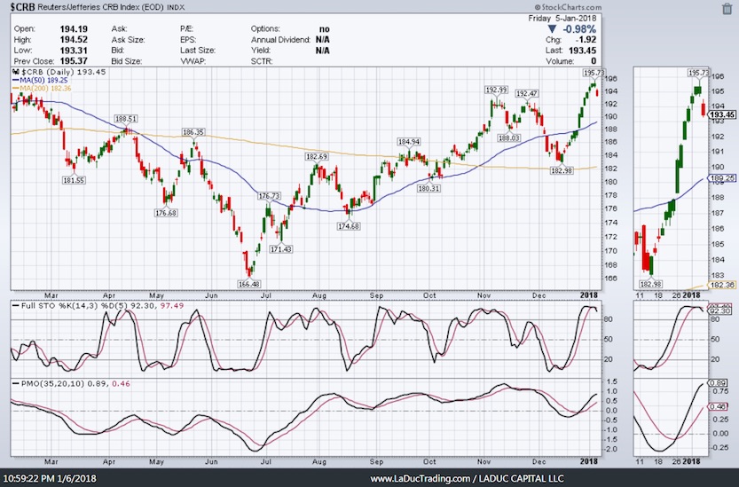739x487 pixels.
Task: Click the Friday 5-Jan-2018 date
Action: [562, 19]
